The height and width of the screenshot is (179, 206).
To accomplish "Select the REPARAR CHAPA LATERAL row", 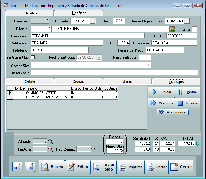I will (63, 97).
